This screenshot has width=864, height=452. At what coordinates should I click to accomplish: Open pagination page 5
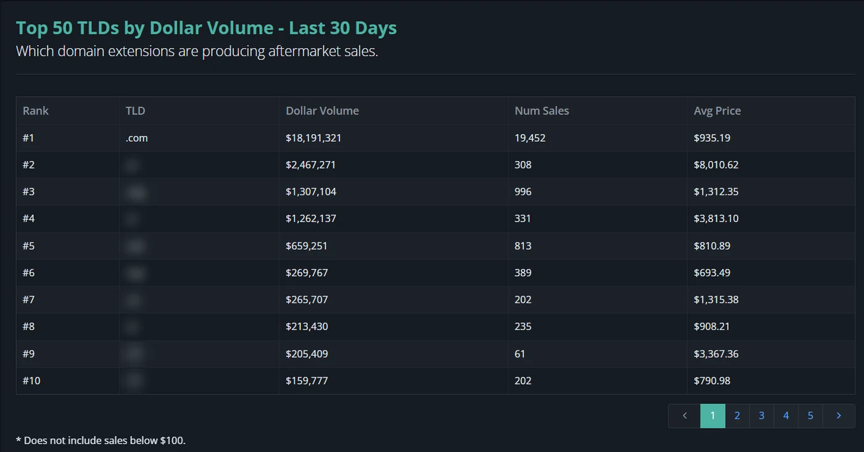(810, 416)
